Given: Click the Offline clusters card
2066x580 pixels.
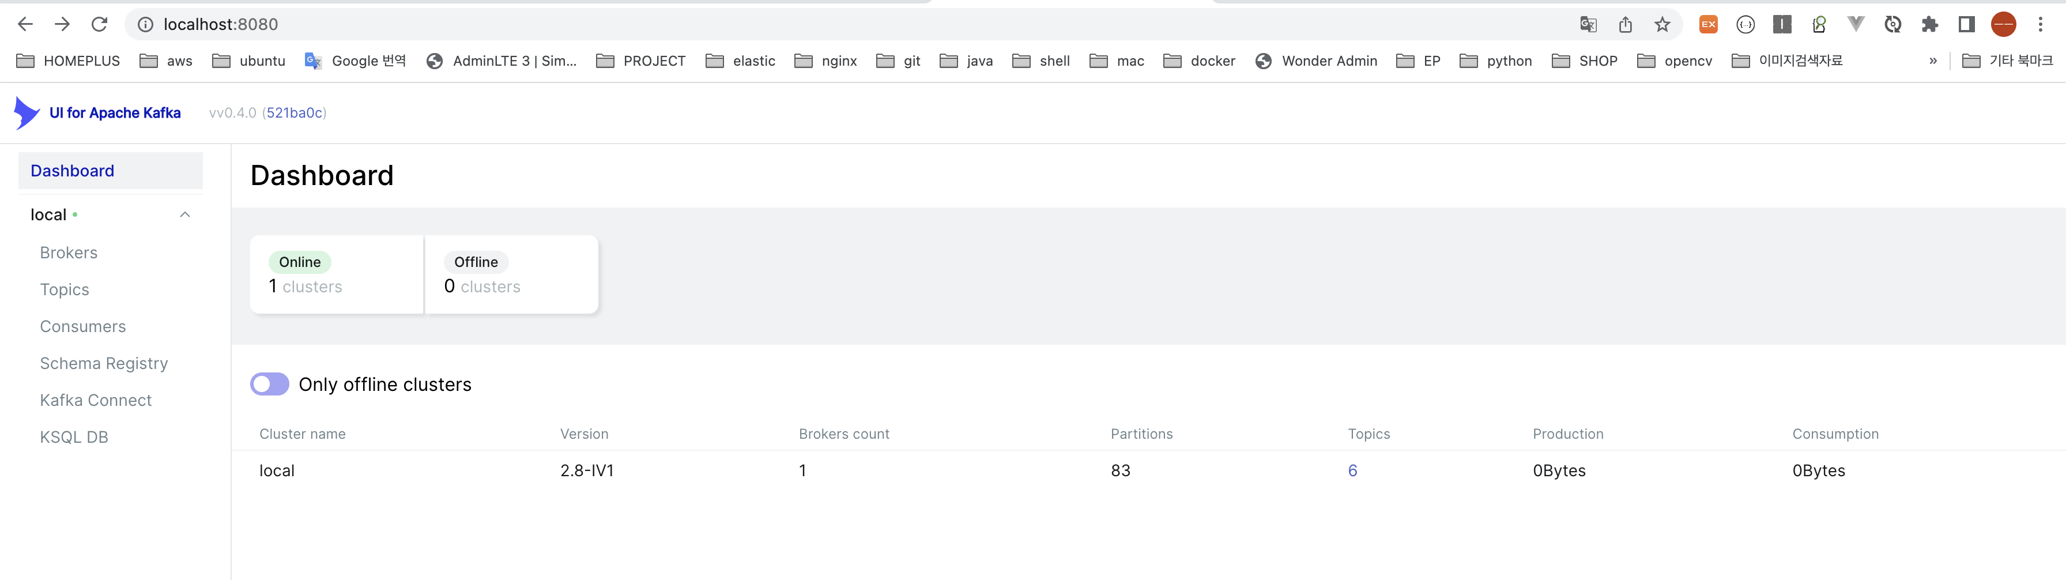Looking at the screenshot, I should point(512,274).
